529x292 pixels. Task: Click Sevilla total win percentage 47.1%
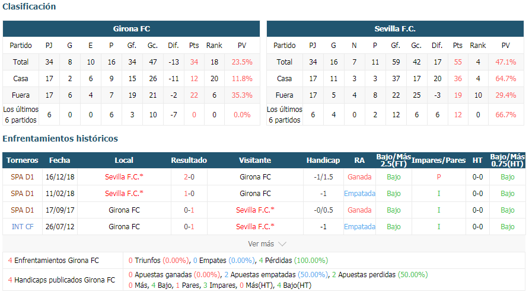[505, 62]
